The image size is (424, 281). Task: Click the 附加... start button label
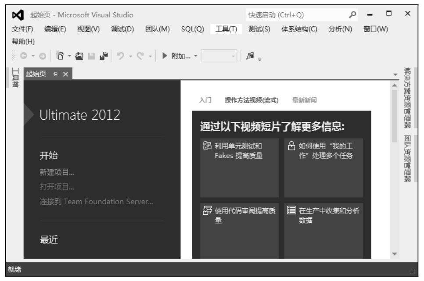click(x=181, y=56)
